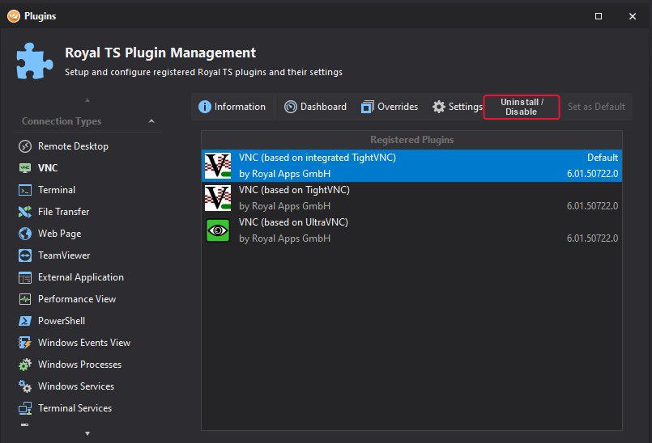The height and width of the screenshot is (443, 652).
Task: Select VNC based on TightVNC plugin row
Action: pos(411,198)
